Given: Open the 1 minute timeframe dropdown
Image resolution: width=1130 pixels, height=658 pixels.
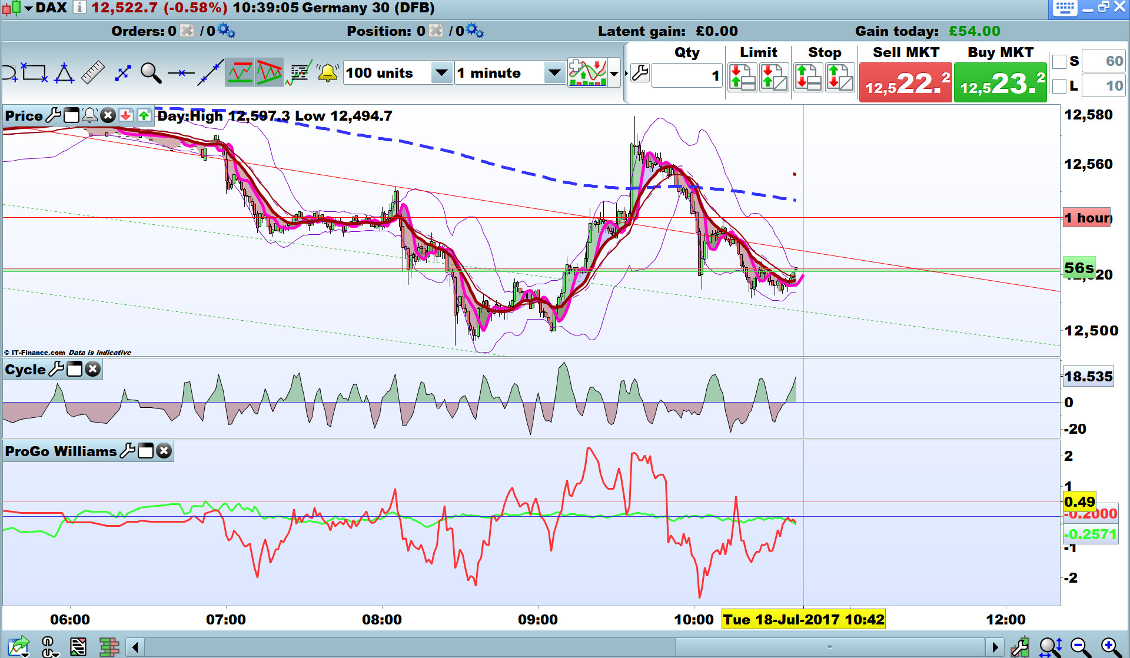Looking at the screenshot, I should 554,73.
